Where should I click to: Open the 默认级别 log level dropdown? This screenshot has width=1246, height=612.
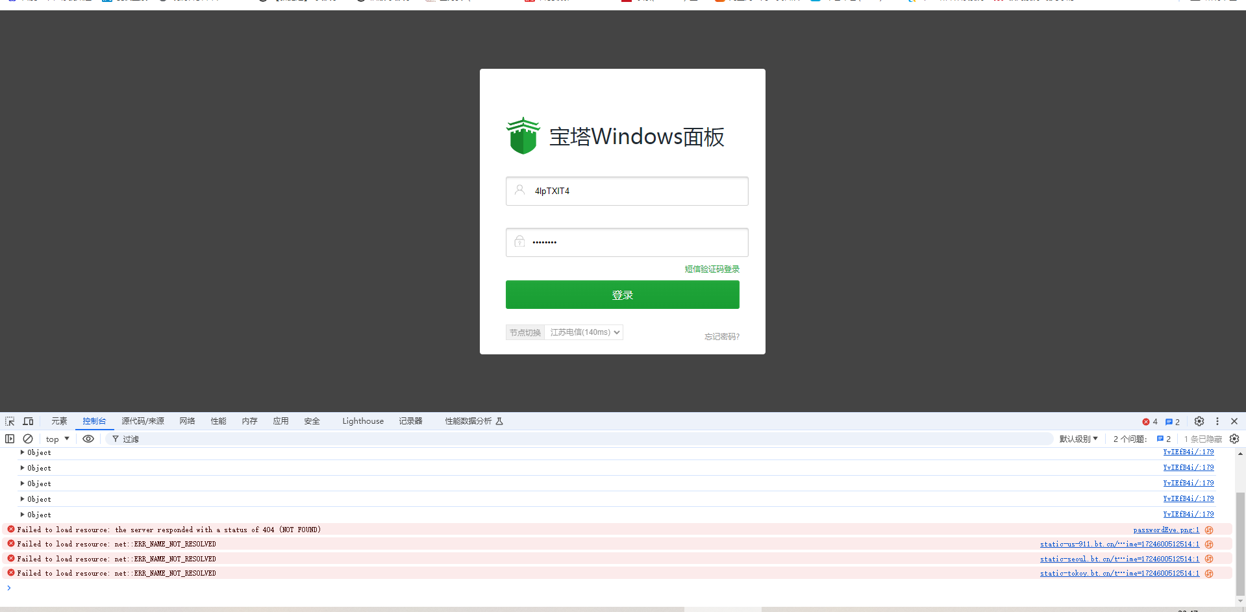tap(1078, 439)
